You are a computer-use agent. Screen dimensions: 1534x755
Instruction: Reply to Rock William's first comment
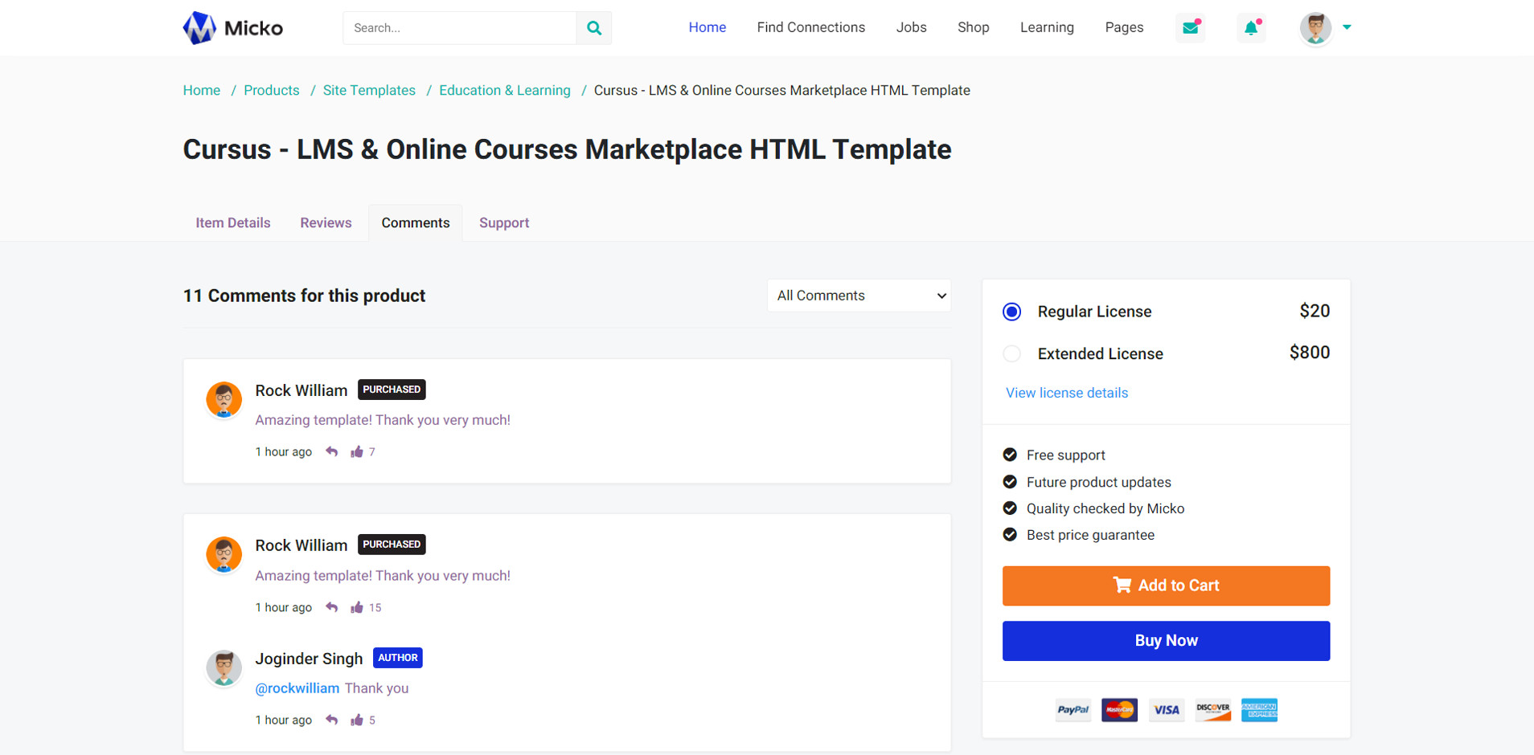tap(332, 451)
